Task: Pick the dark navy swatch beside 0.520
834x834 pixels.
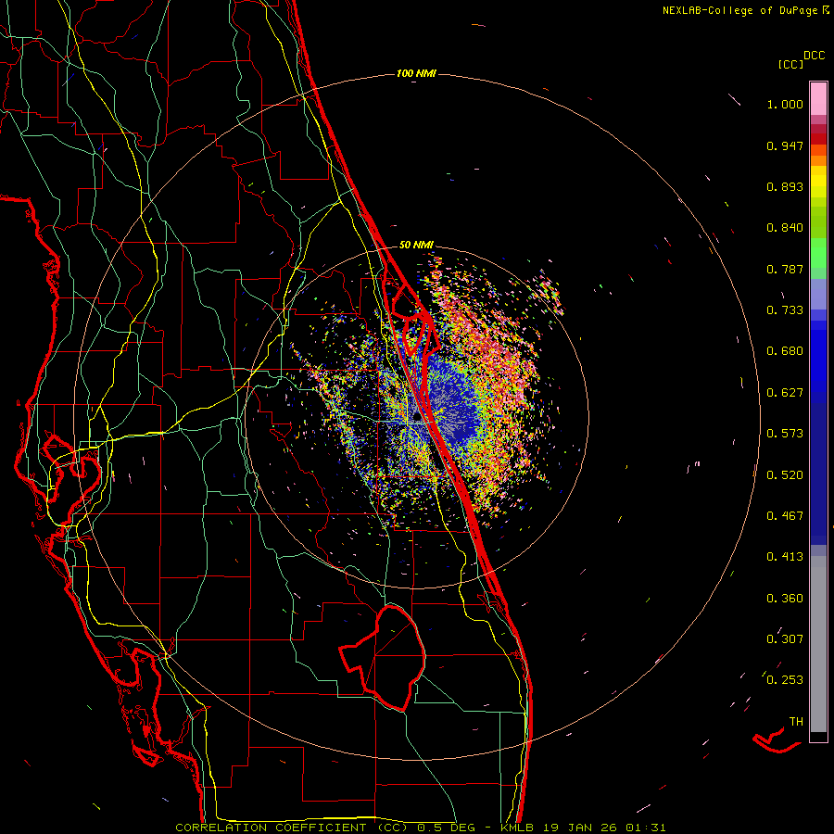Action: point(818,474)
